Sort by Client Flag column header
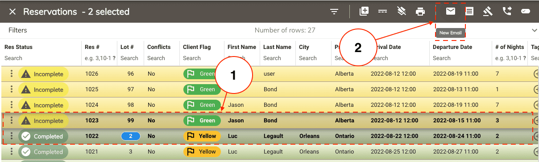Image resolution: width=539 pixels, height=162 pixels. (x=197, y=47)
